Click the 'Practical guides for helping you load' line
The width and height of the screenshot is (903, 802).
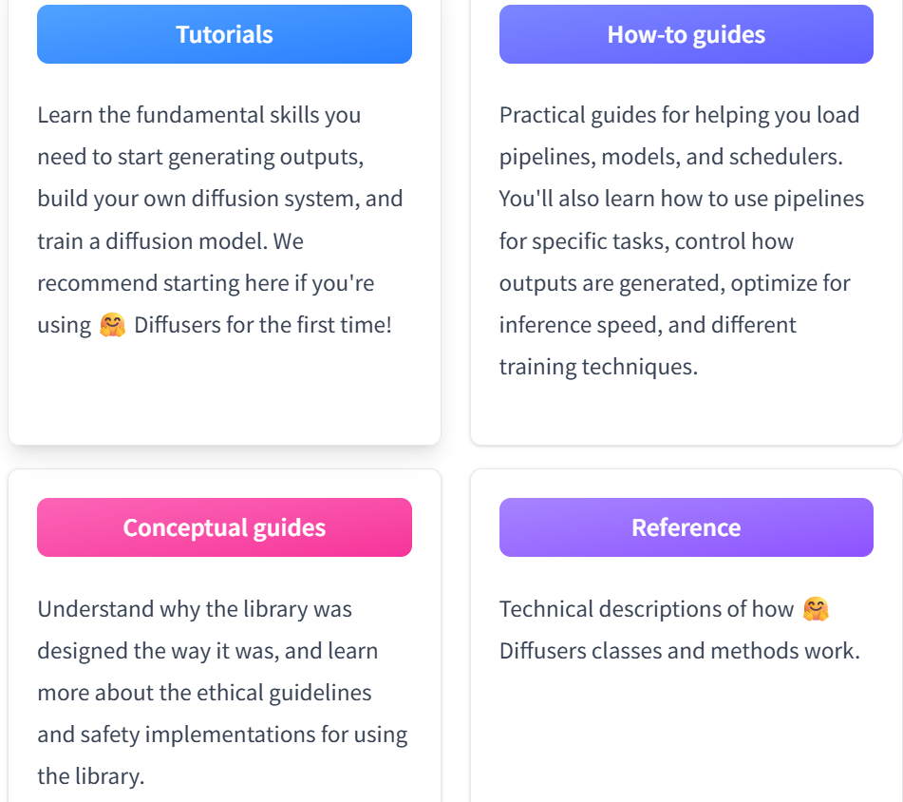[680, 115]
